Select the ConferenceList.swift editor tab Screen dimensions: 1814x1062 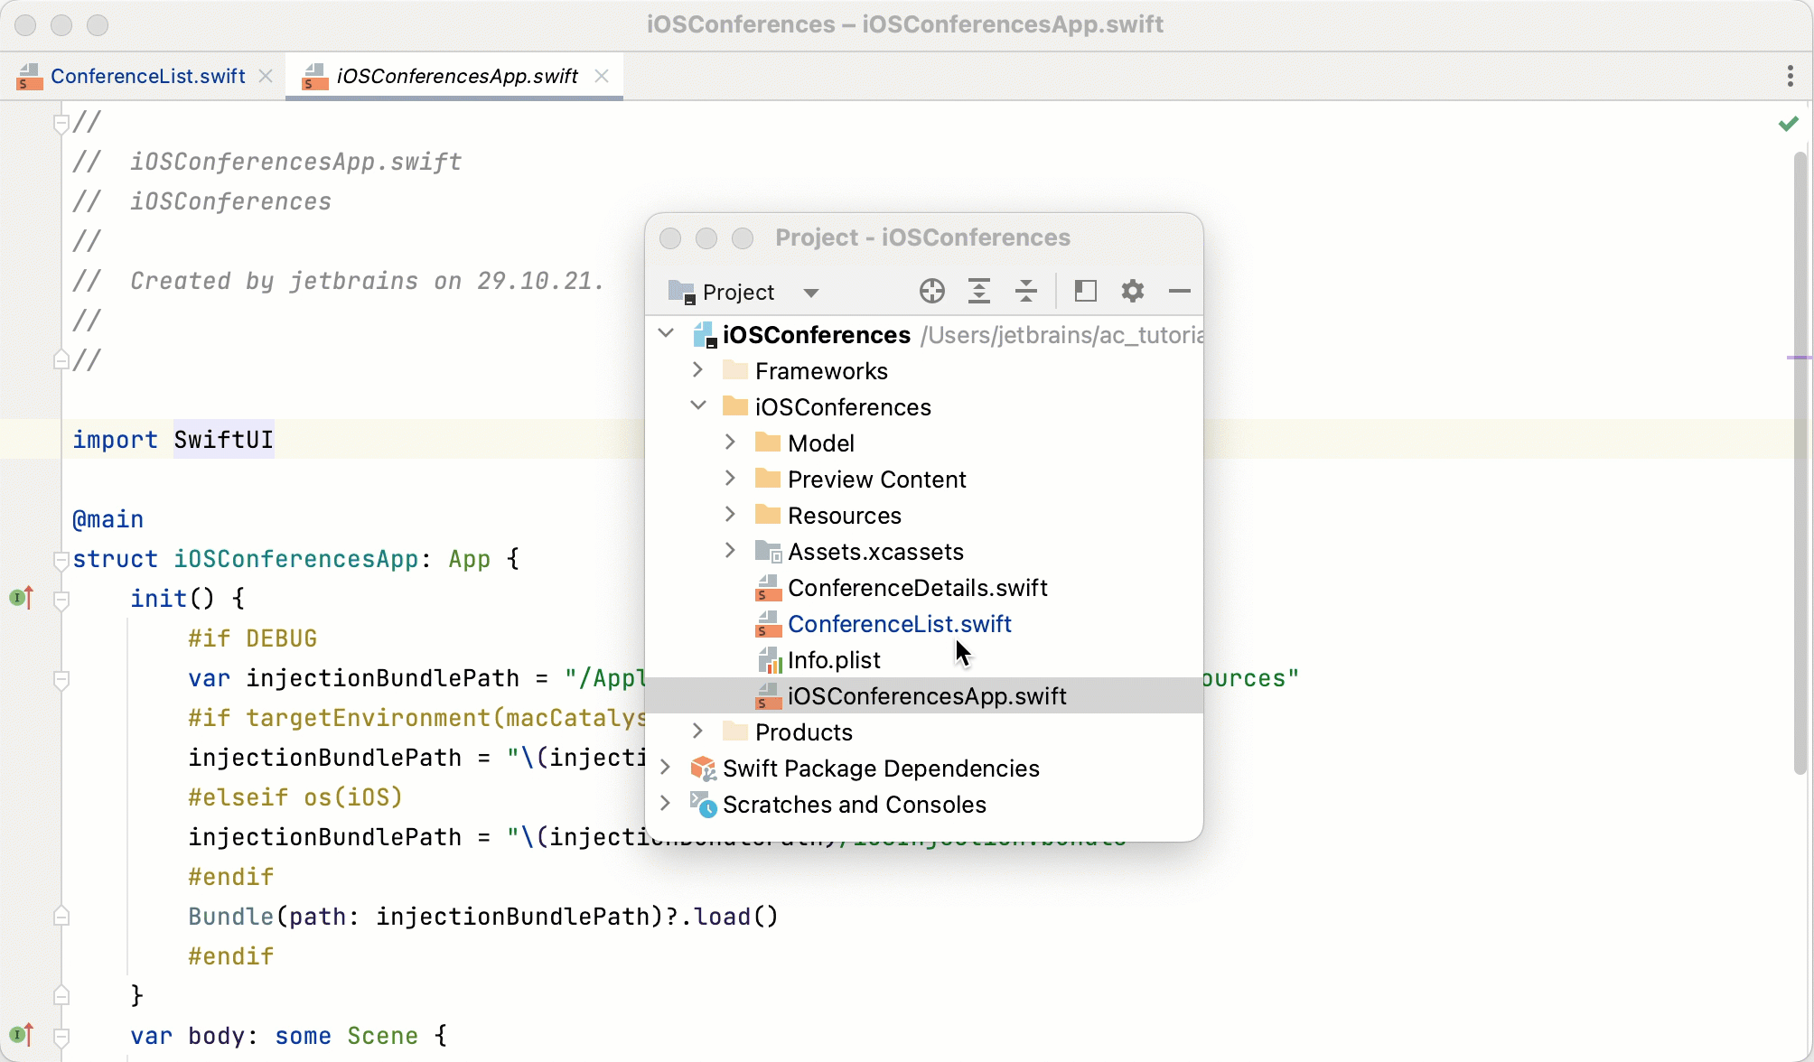coord(148,76)
